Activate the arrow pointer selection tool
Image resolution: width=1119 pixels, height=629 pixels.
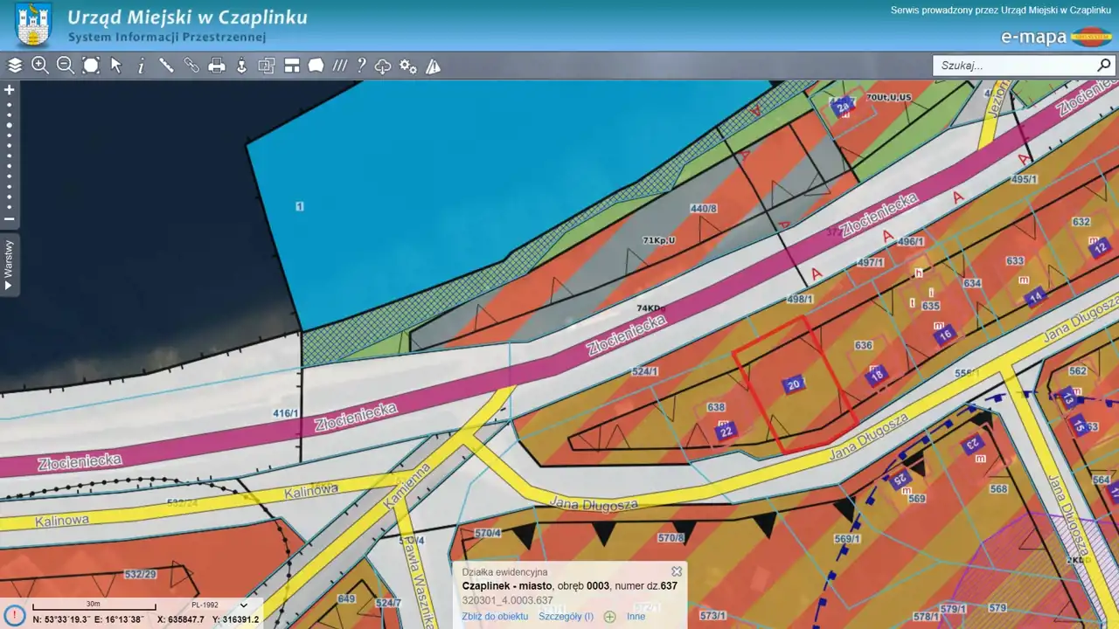116,66
